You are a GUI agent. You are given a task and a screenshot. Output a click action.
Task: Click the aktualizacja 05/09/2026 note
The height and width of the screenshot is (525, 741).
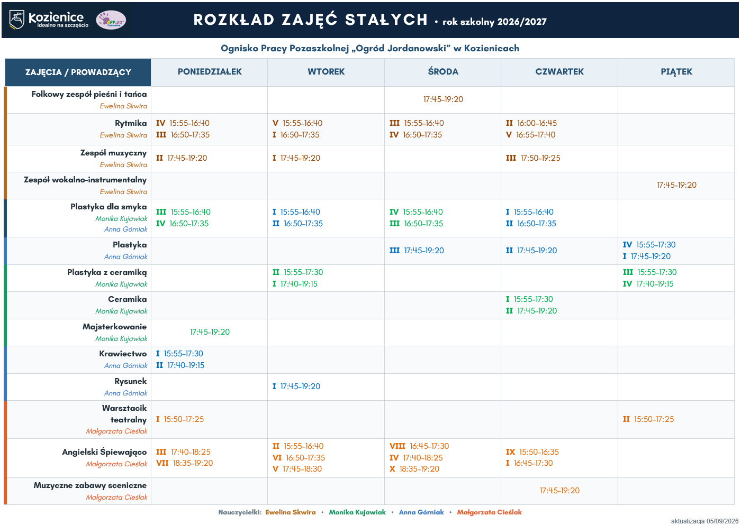704,521
